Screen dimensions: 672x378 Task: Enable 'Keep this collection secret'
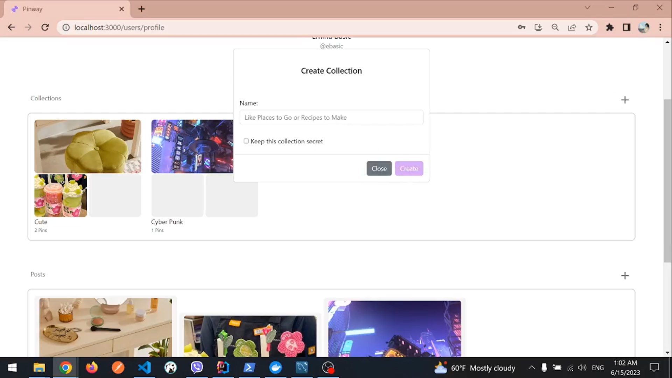(x=246, y=141)
